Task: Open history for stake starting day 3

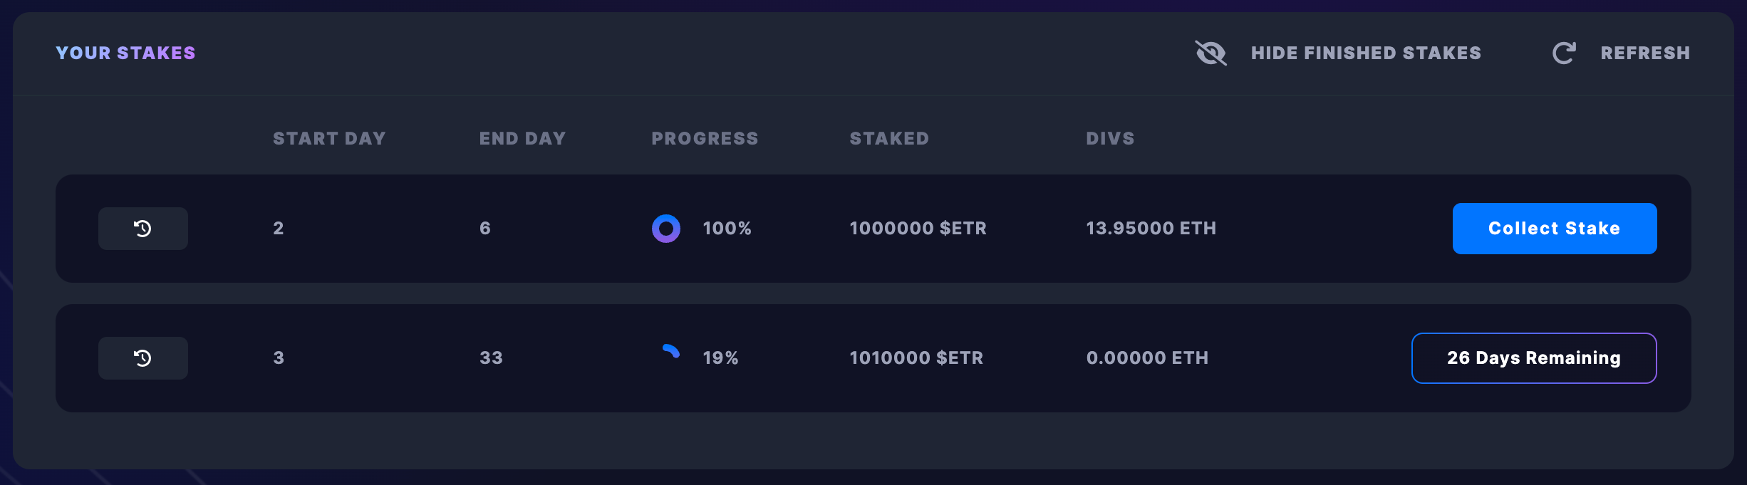Action: point(143,358)
